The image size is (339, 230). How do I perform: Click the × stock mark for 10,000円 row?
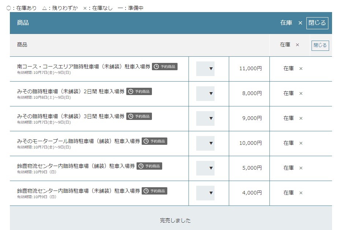pos(301,143)
